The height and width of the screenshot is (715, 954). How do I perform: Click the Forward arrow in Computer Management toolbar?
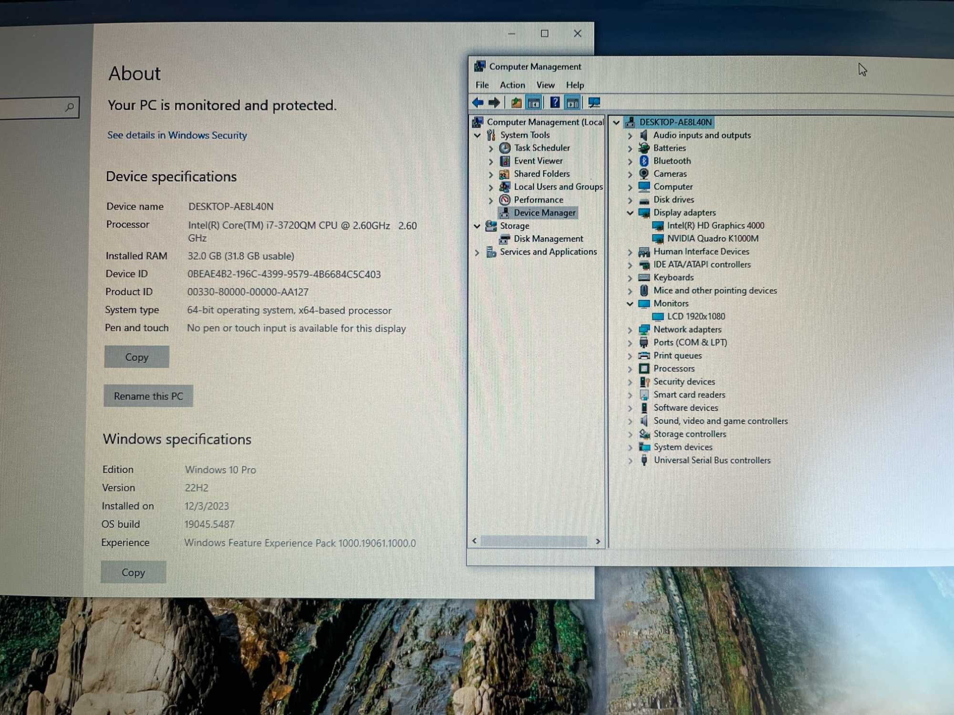pyautogui.click(x=495, y=102)
